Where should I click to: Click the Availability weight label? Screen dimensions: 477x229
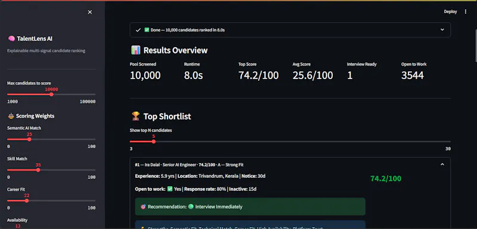[17, 220]
